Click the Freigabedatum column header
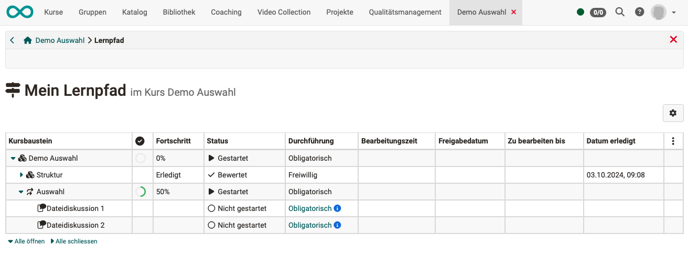Image resolution: width=688 pixels, height=256 pixels. [x=463, y=141]
